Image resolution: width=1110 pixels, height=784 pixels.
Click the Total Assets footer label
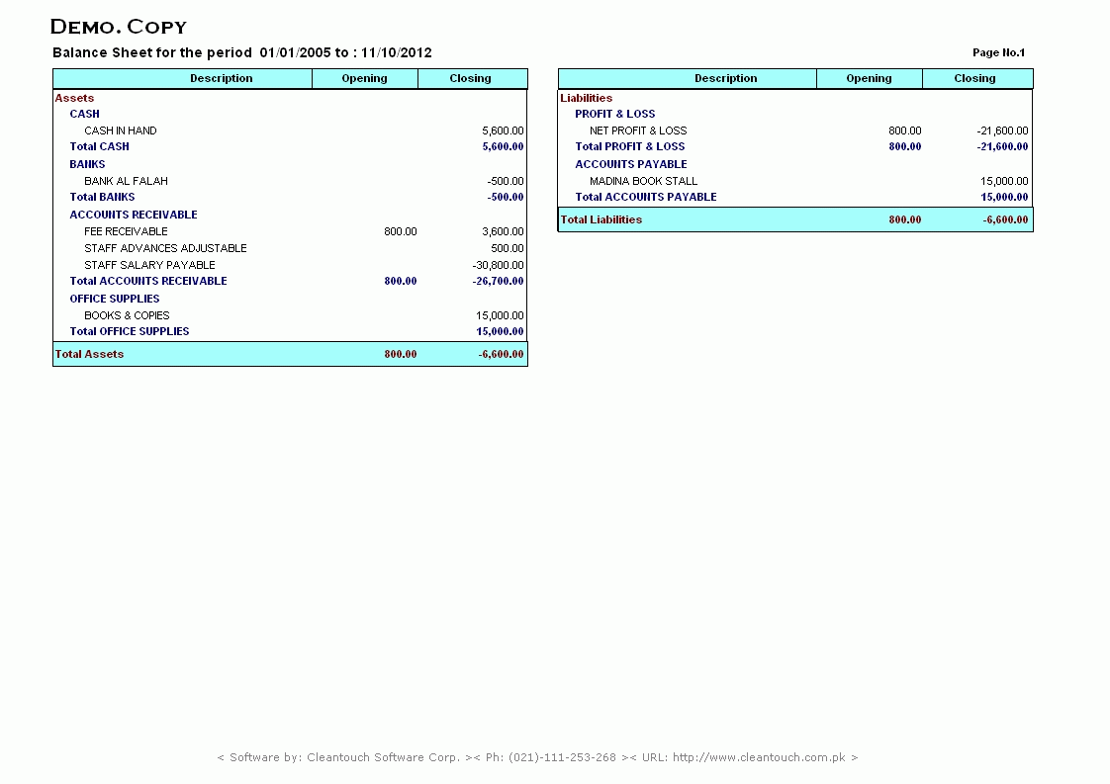pos(89,354)
